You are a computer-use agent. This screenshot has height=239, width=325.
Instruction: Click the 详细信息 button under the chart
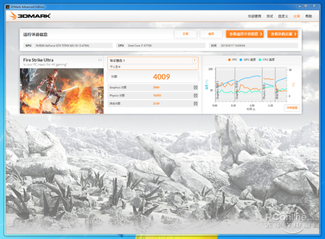pos(292,108)
